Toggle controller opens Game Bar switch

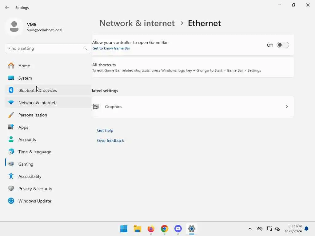[283, 45]
